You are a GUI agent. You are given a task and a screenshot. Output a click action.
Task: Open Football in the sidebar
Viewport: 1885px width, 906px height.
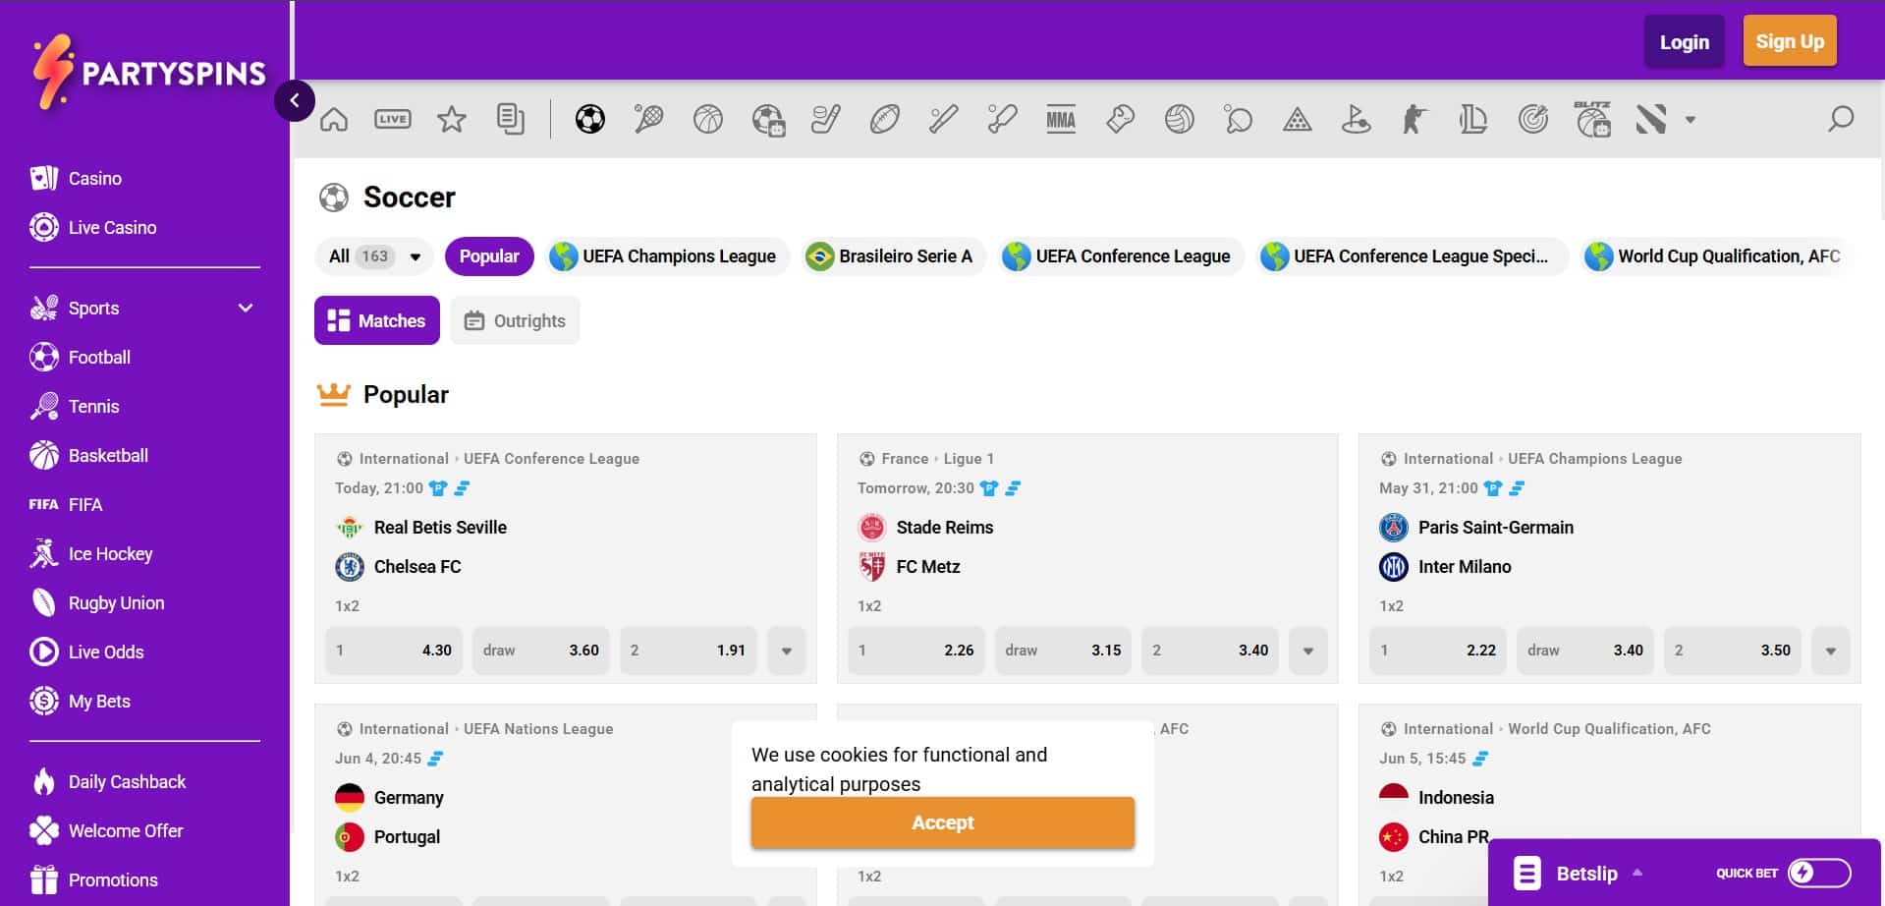[x=81, y=357]
